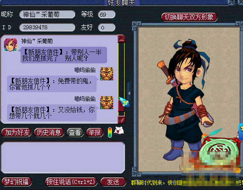
Task: Click the scroll-up arrow of chat history
Action: [x=121, y=38]
